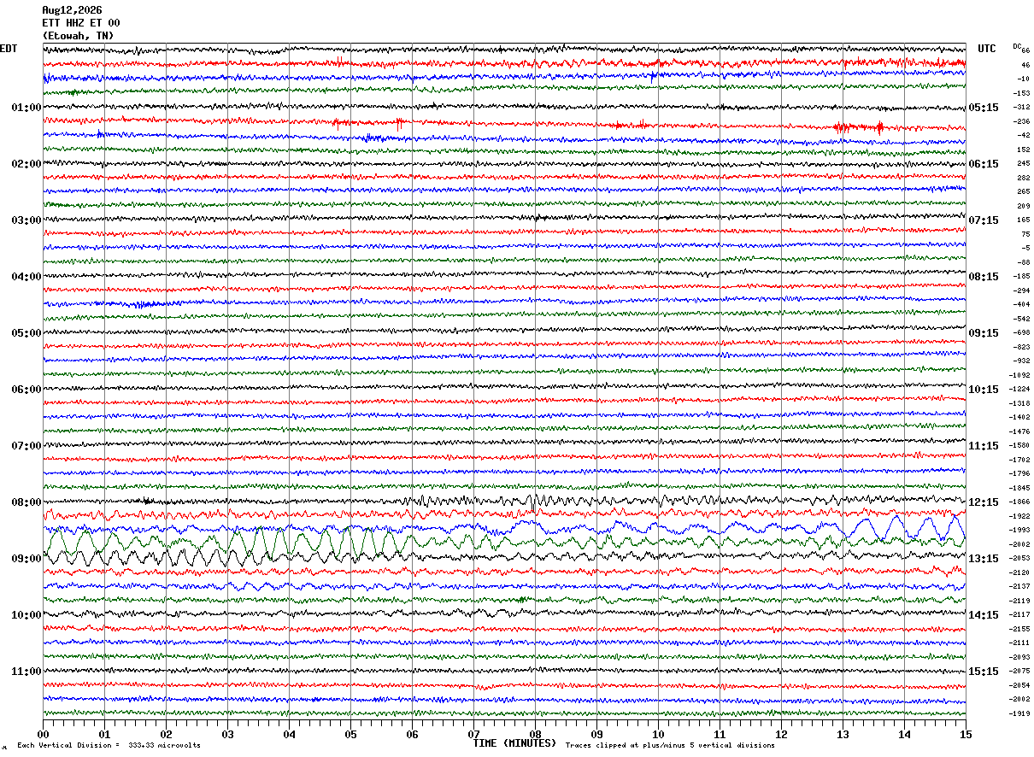Click the large blue waveform oscillation near 14 minutes
Image resolution: width=1034 pixels, height=757 pixels.
[896, 528]
